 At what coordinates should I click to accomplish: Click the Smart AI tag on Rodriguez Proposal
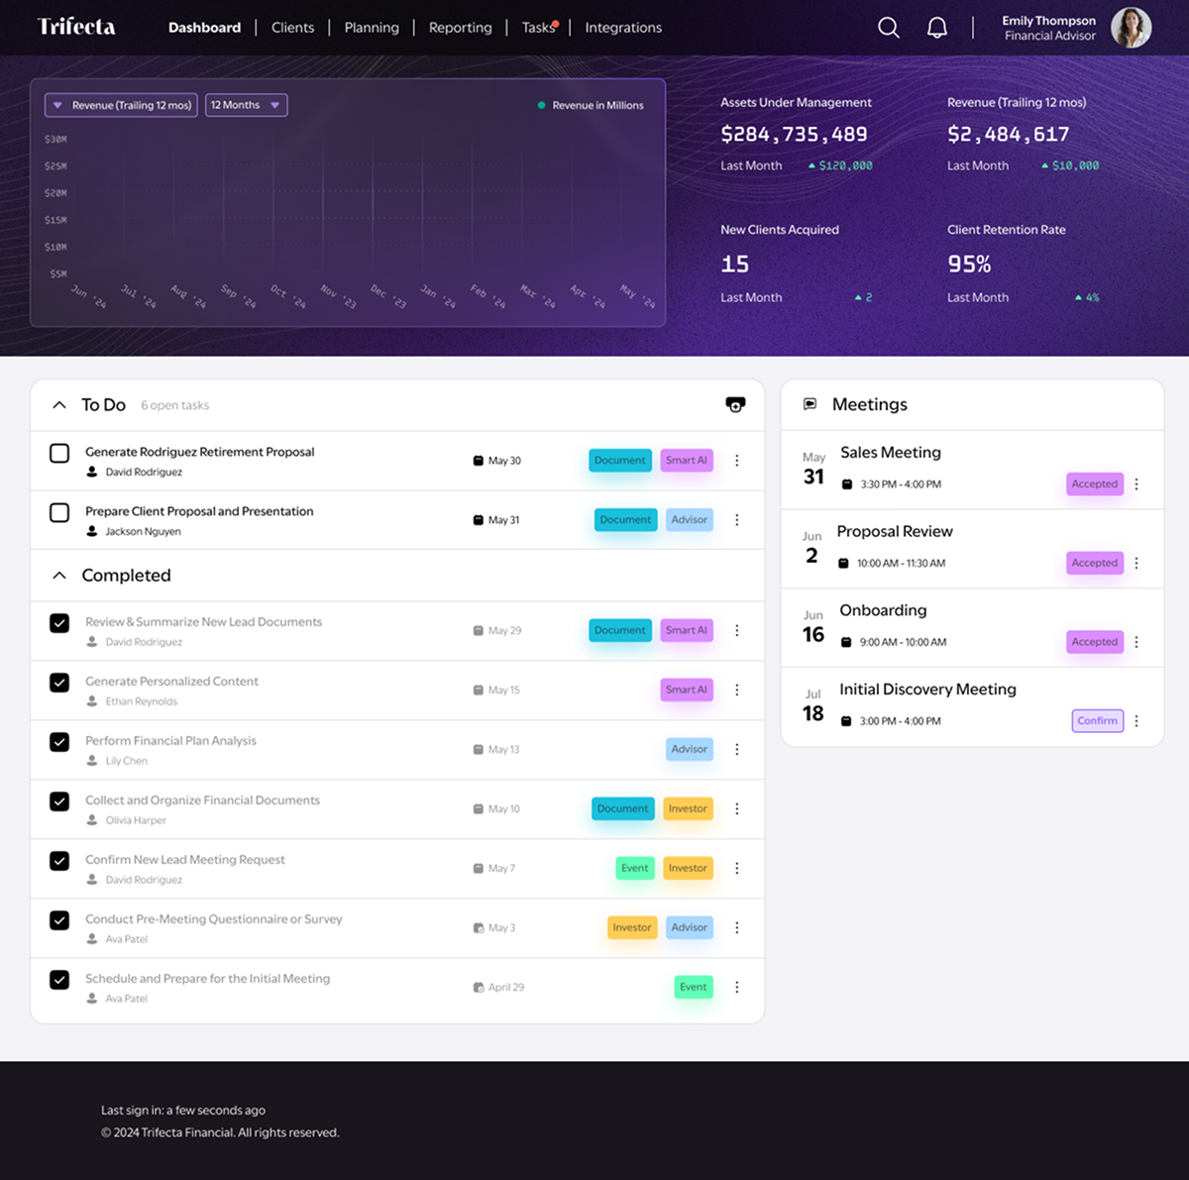point(687,461)
